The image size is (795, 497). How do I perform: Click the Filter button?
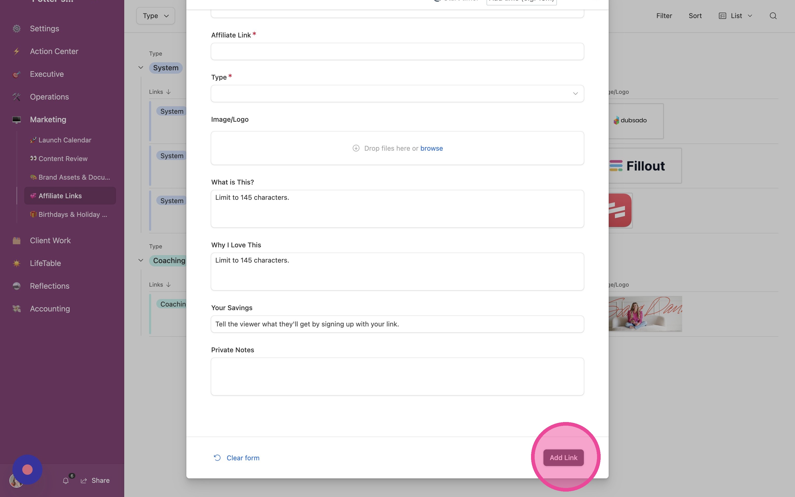tap(664, 16)
